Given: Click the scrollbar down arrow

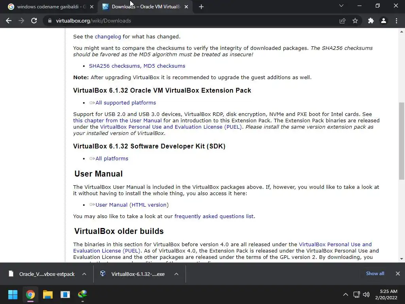Looking at the screenshot, I should point(401,259).
